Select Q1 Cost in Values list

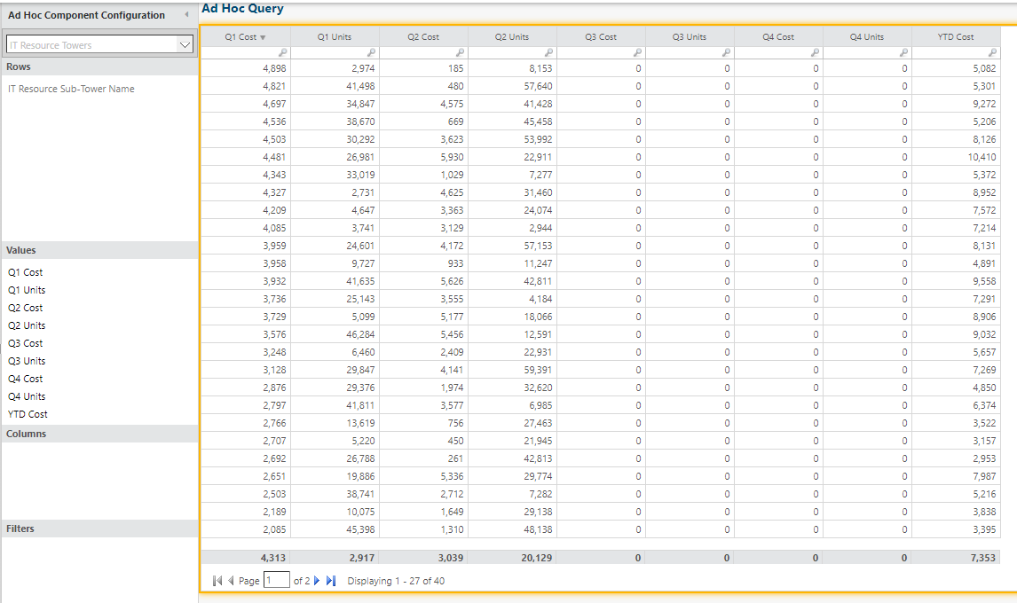tap(26, 272)
